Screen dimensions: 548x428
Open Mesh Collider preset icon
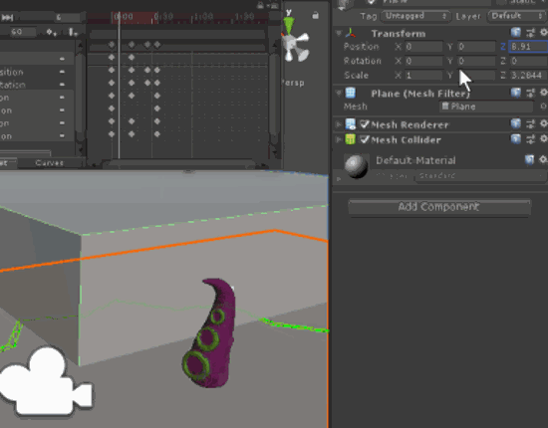[530, 139]
